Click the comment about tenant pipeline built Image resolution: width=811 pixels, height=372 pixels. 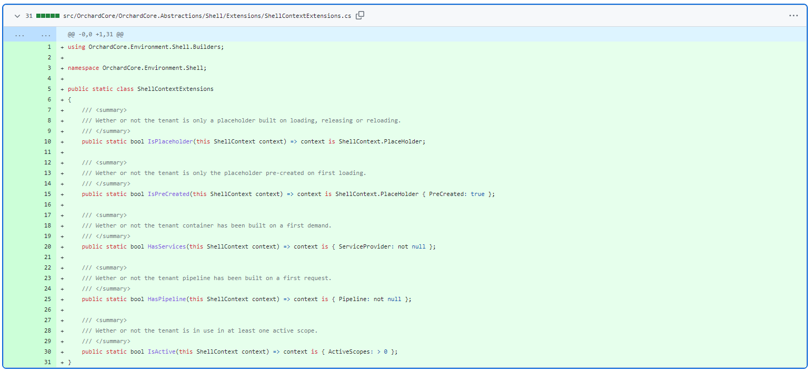[206, 278]
